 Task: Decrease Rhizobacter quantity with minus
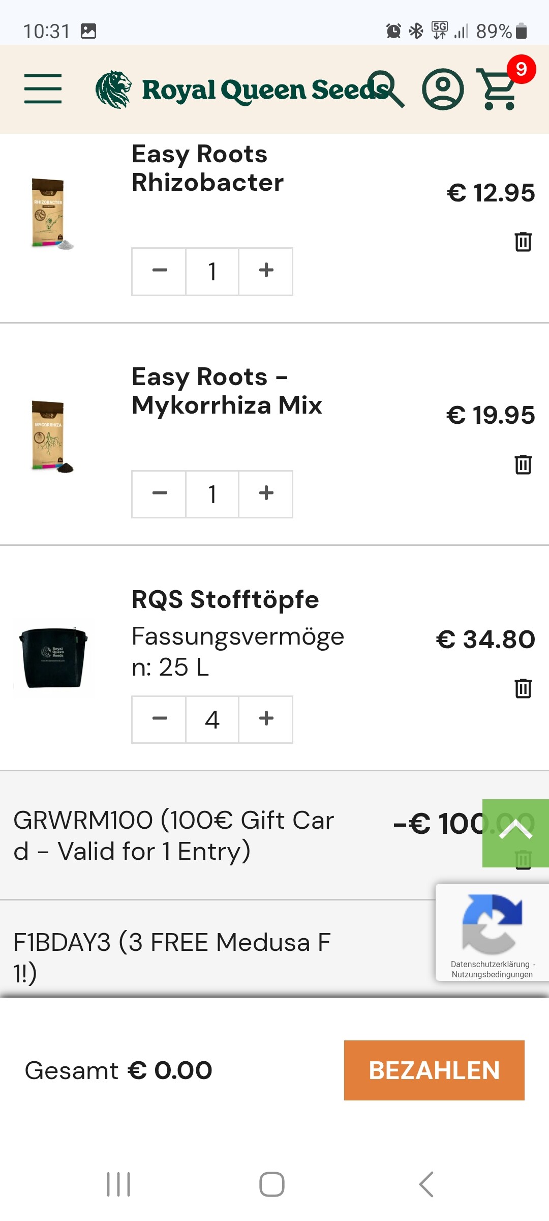pos(160,271)
